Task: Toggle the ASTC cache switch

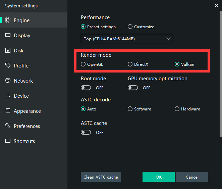Action: point(86,132)
